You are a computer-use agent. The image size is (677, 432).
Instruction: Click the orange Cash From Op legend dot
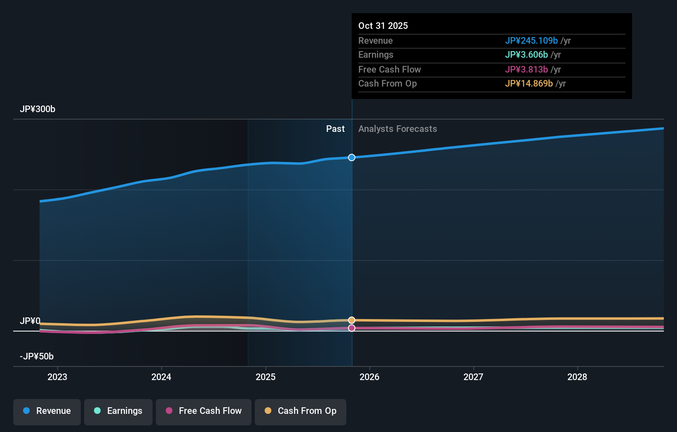(x=268, y=411)
